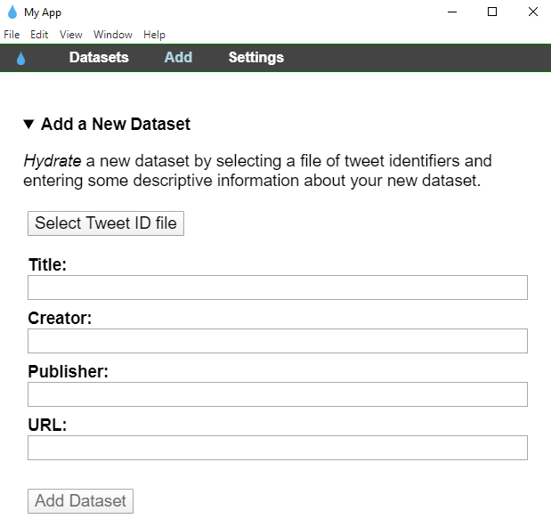Click into the Creator text field

click(277, 341)
